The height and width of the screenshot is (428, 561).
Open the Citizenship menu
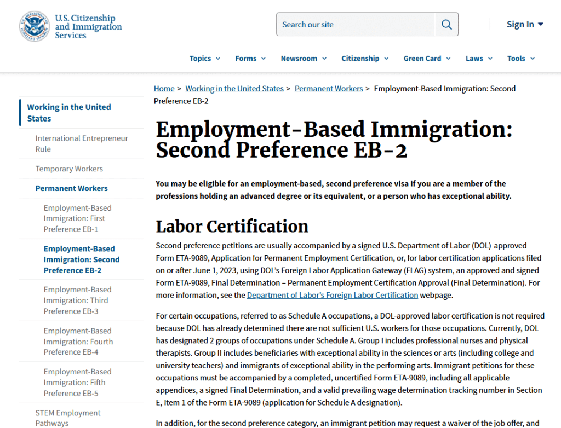(364, 58)
